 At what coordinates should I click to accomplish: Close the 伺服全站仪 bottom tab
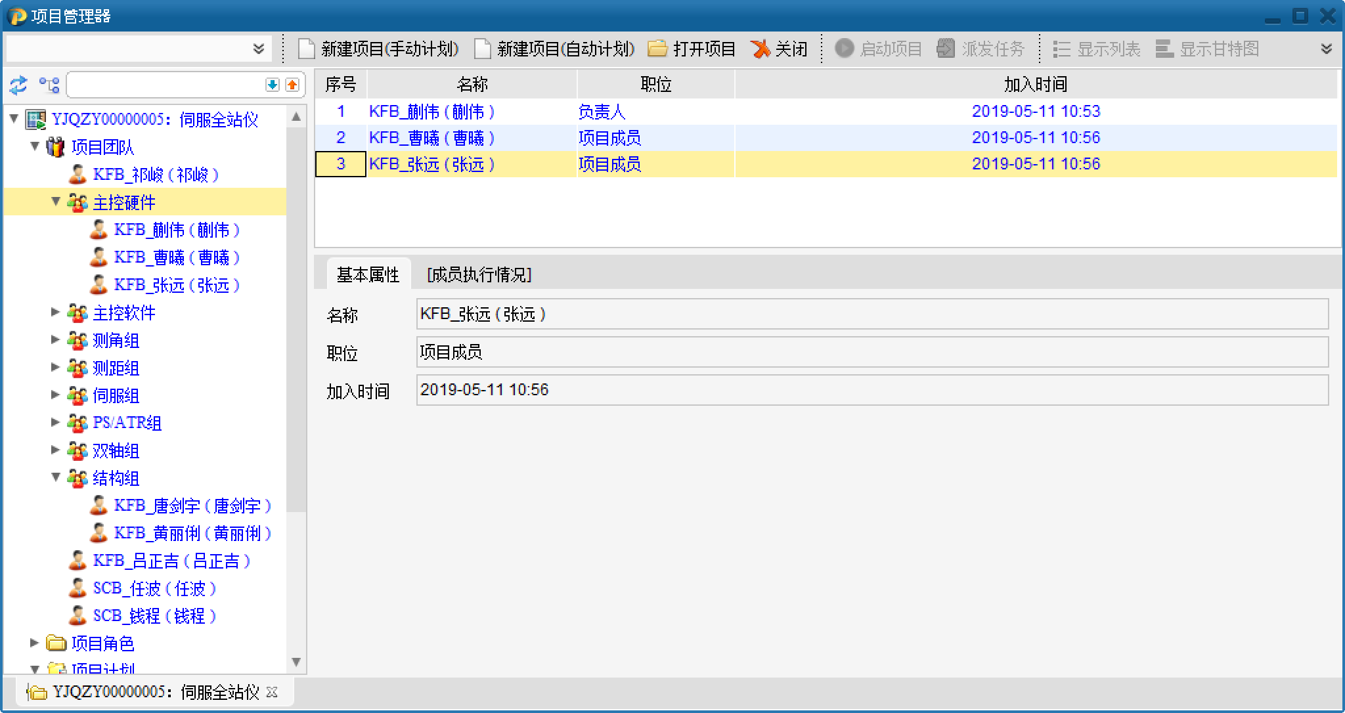point(273,692)
